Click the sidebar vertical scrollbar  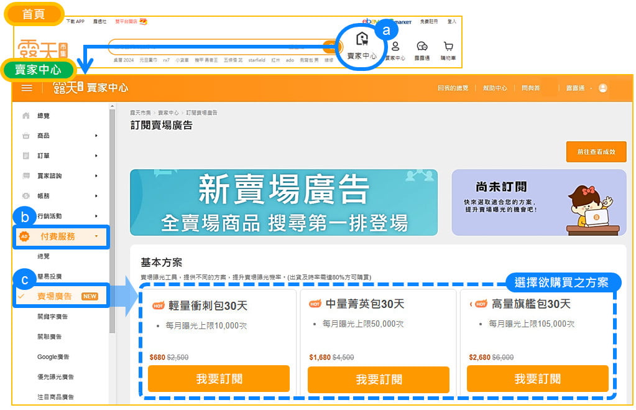(x=112, y=218)
